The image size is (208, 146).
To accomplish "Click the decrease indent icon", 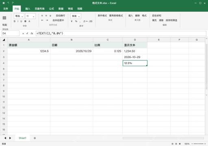I will 42,20.
